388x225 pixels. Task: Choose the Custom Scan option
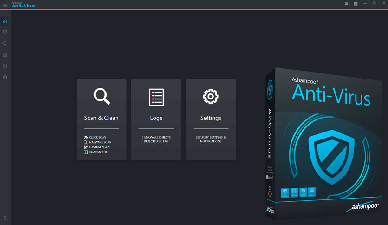click(x=99, y=147)
